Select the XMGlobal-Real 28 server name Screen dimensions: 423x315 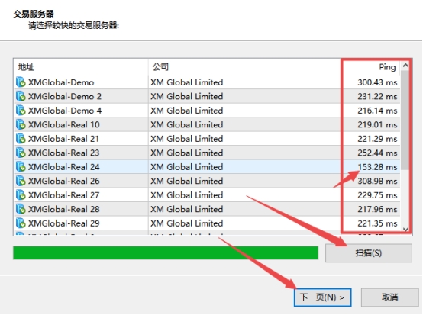point(64,209)
